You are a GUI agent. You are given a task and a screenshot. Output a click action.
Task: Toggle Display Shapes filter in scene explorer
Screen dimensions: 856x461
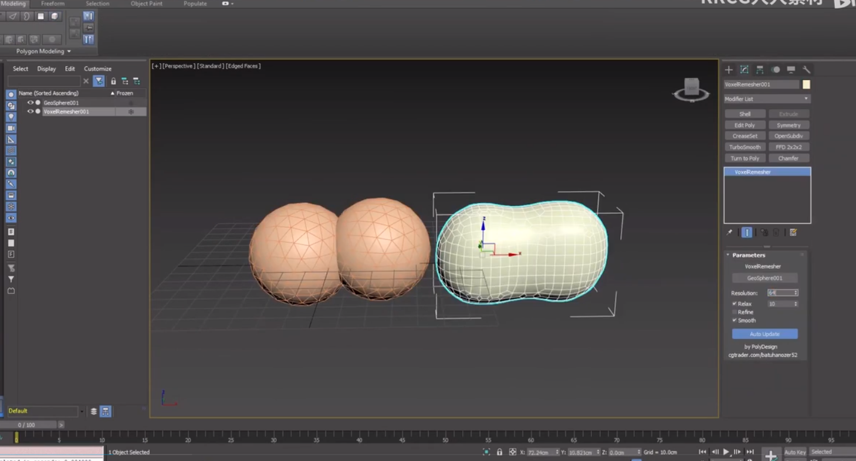pos(11,106)
